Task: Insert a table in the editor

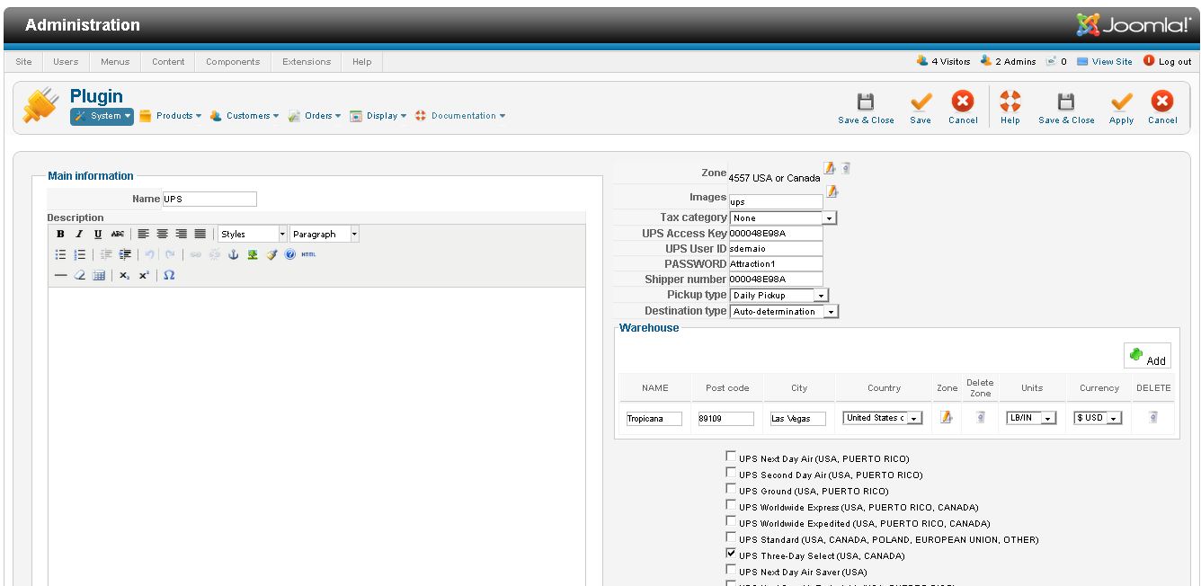Action: tap(99, 275)
